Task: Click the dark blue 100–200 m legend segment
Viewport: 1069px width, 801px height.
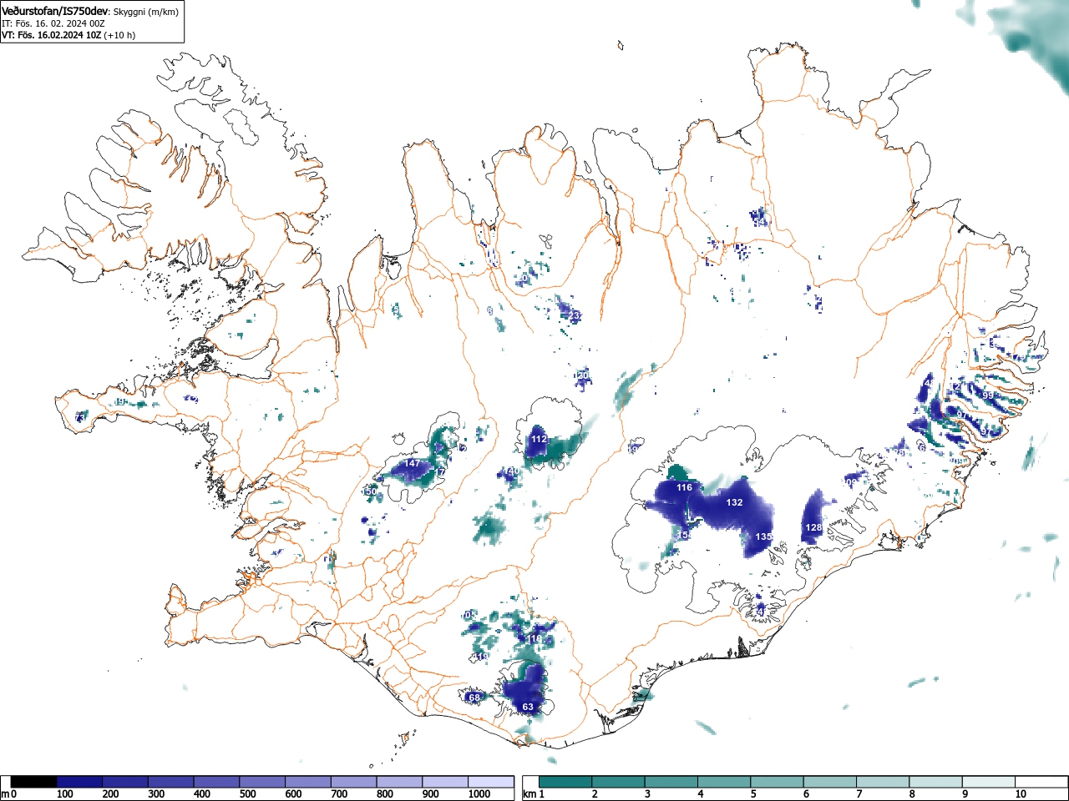Action: click(79, 782)
